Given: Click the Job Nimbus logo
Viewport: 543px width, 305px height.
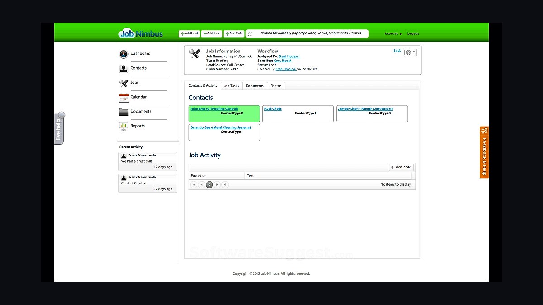Looking at the screenshot, I should [141, 33].
